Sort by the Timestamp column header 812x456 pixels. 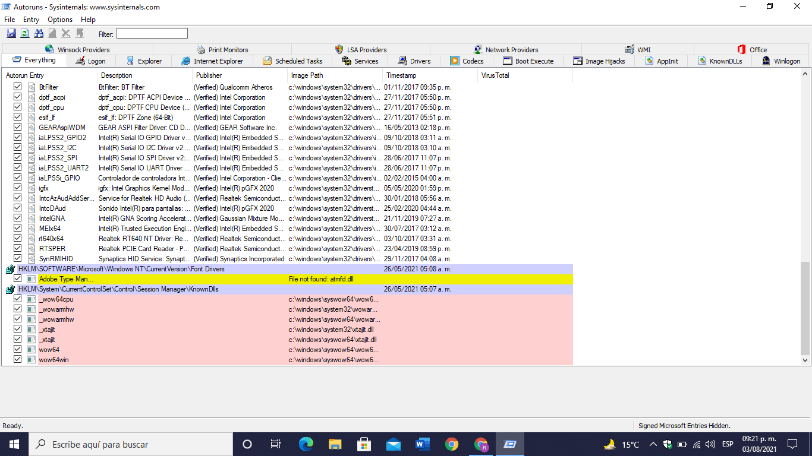coord(430,75)
